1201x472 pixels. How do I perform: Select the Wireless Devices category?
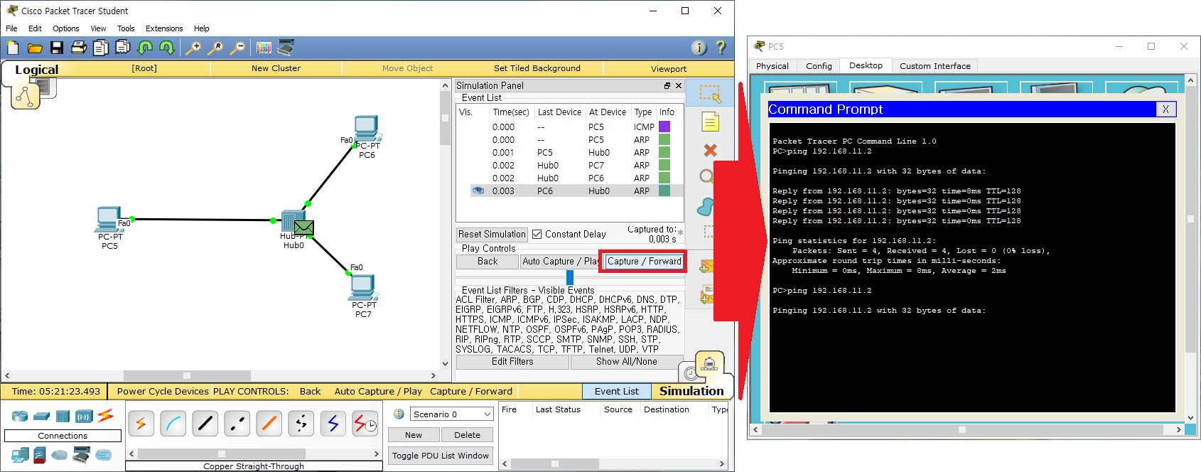pos(84,416)
